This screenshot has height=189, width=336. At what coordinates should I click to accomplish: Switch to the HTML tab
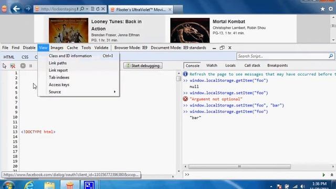coord(9,57)
